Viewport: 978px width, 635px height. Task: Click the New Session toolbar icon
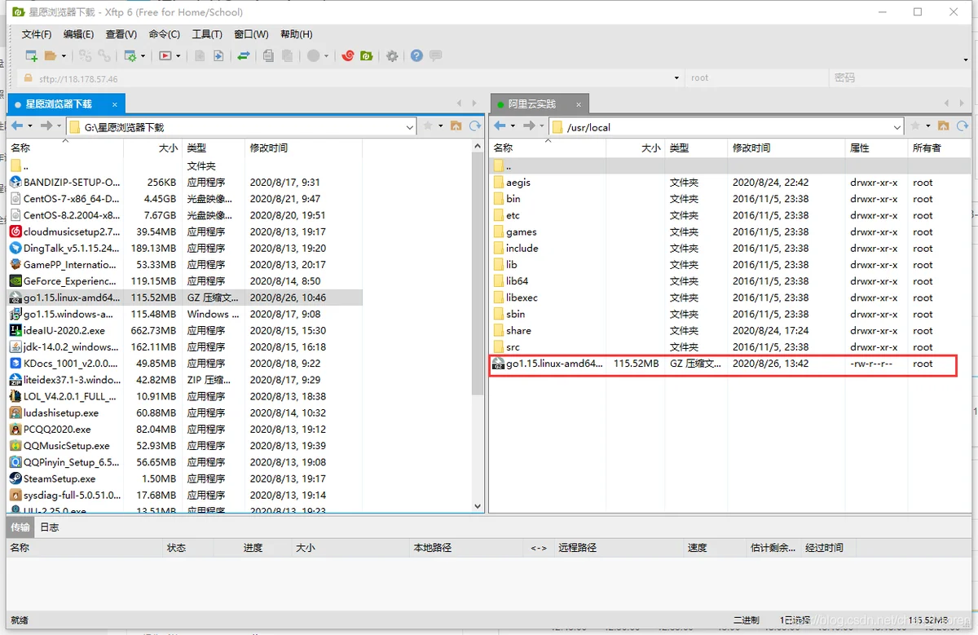click(32, 55)
